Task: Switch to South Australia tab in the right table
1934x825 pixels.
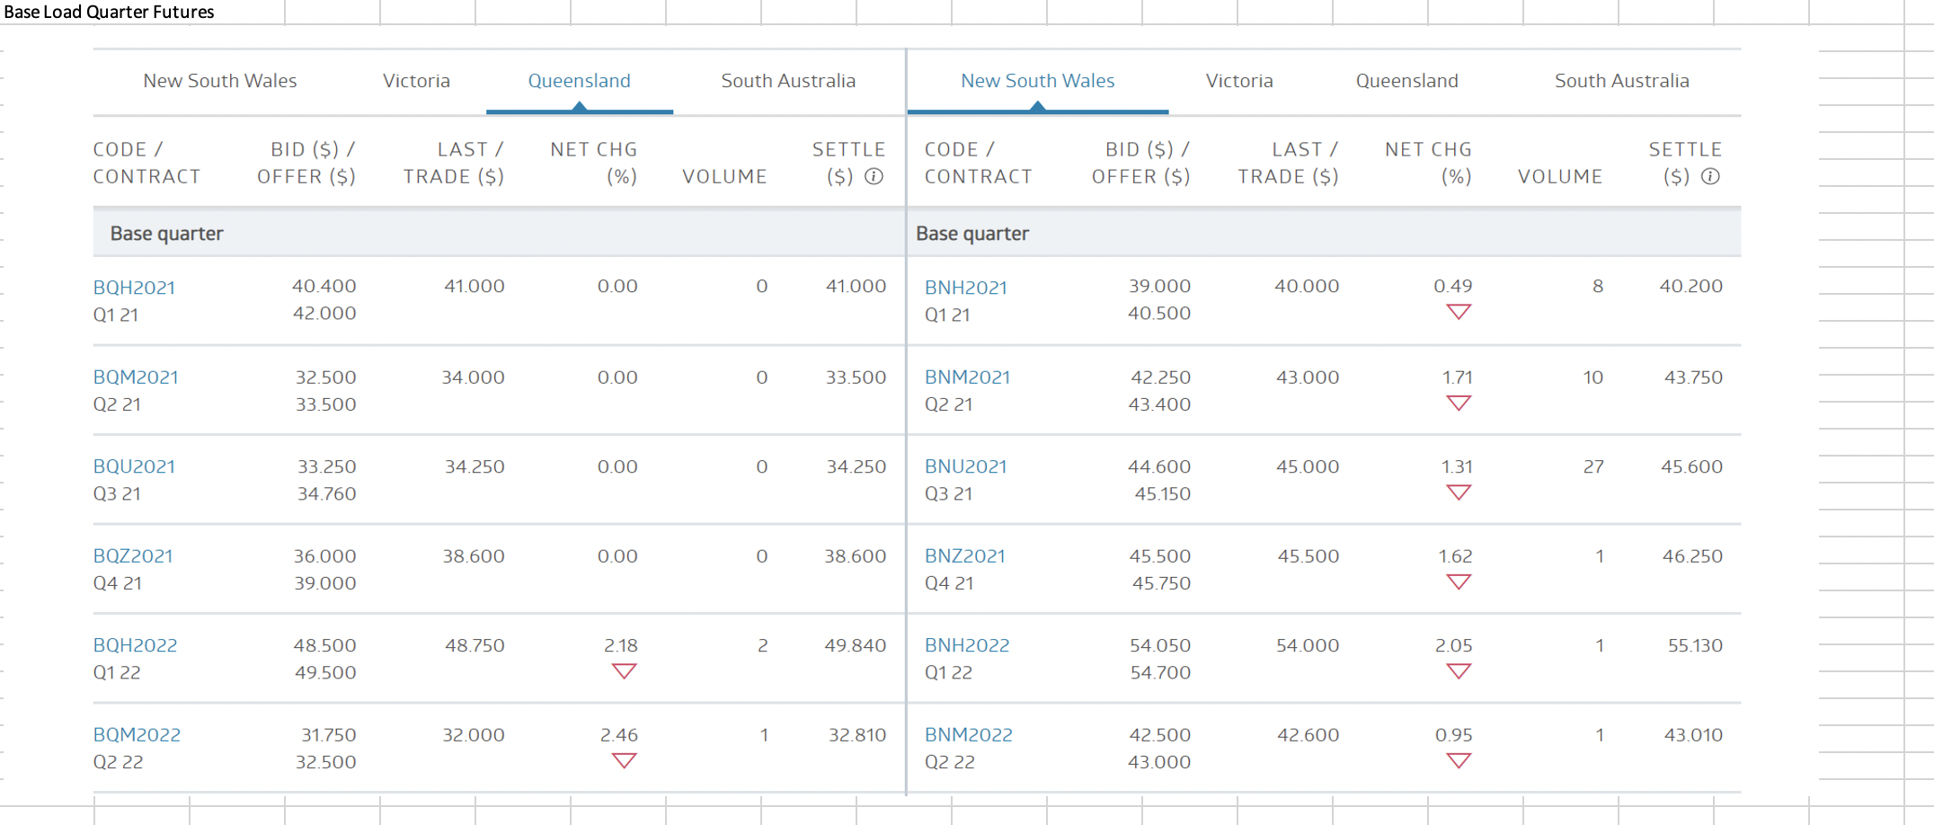Action: click(x=1622, y=81)
